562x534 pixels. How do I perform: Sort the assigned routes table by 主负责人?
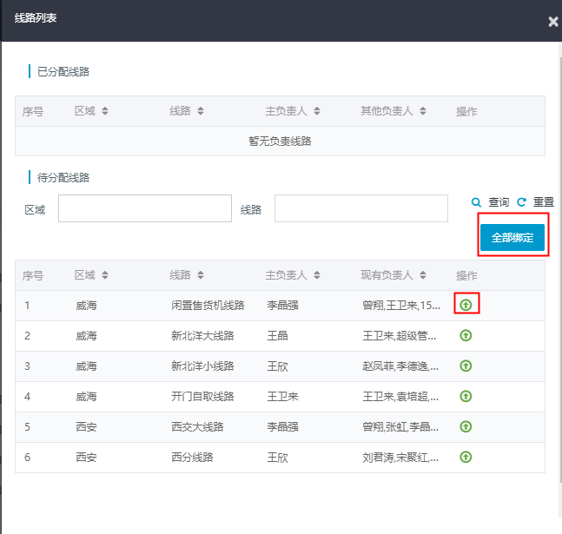[317, 111]
